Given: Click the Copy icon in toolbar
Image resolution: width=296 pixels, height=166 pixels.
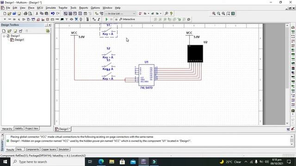Looking at the screenshot, I should [x=42, y=13].
